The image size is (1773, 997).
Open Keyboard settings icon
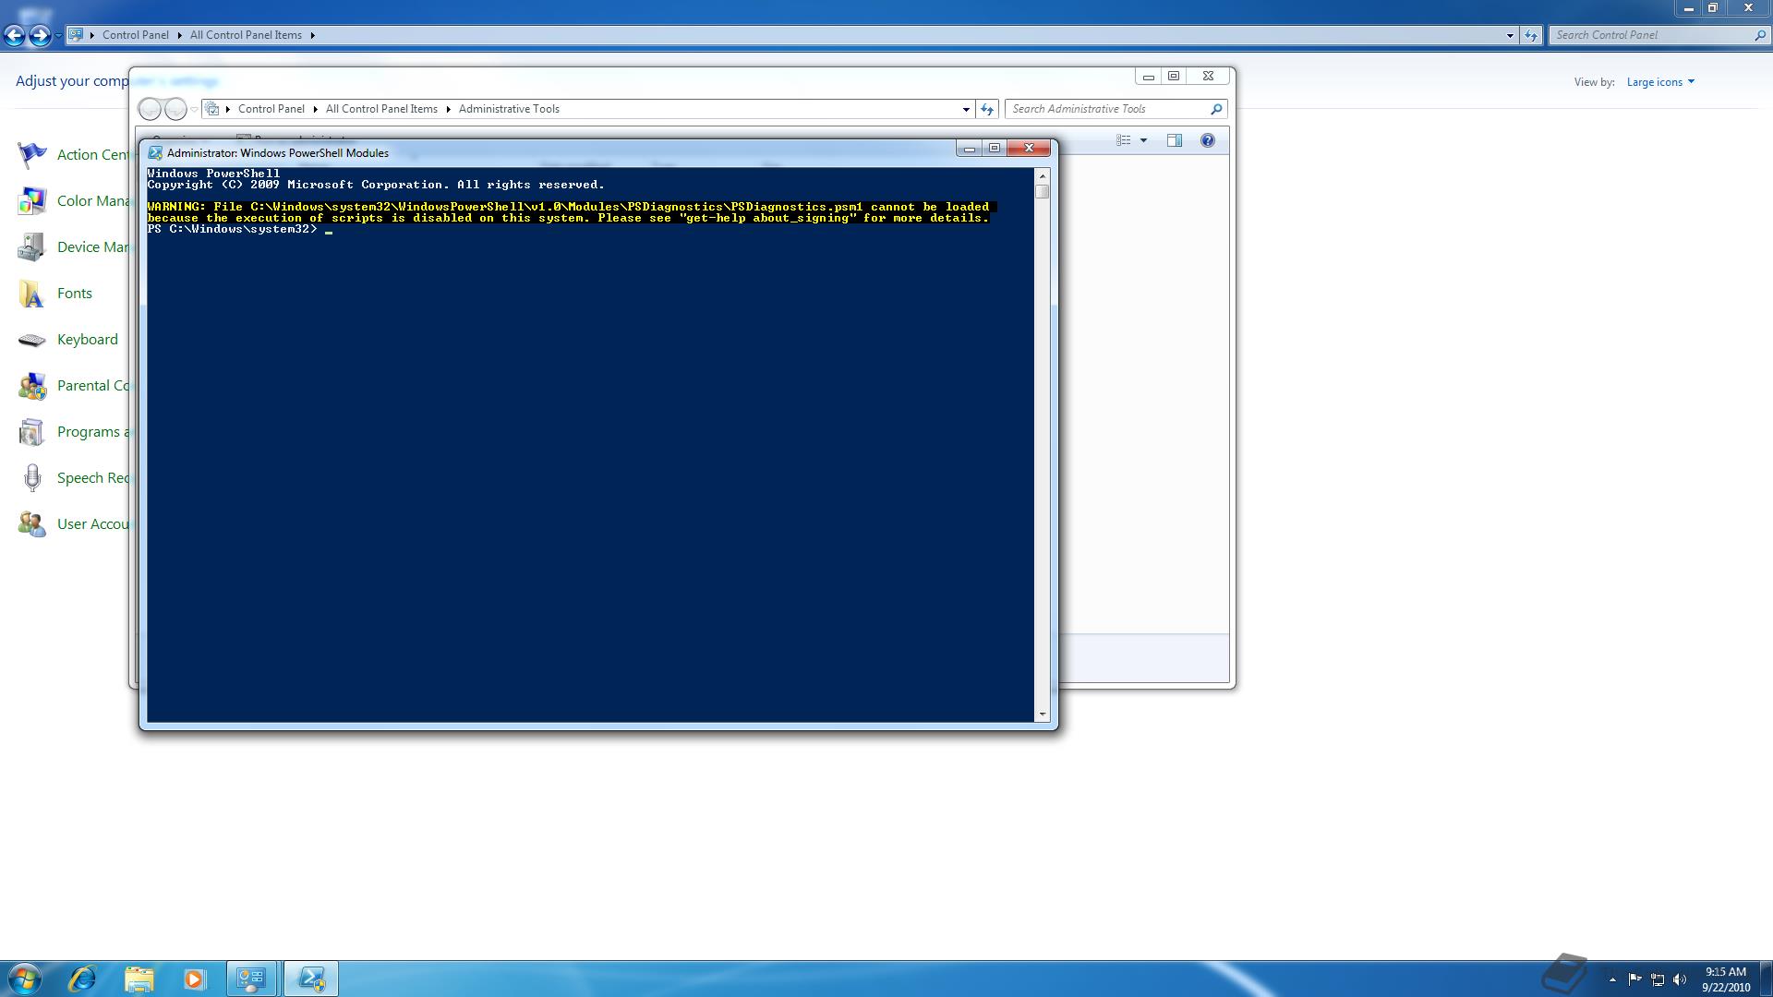click(x=32, y=340)
